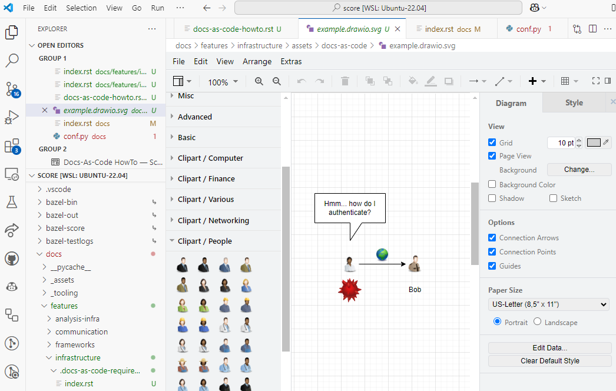
Task: Click the Clear Default Style button
Action: [549, 361]
